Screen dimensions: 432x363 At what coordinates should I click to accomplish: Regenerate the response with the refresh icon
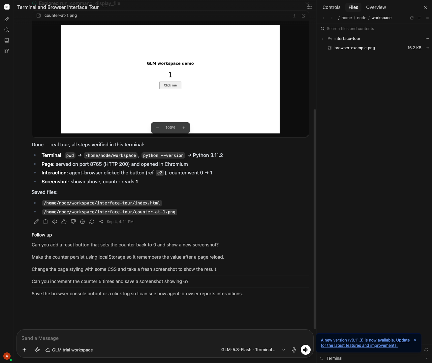pos(92,222)
